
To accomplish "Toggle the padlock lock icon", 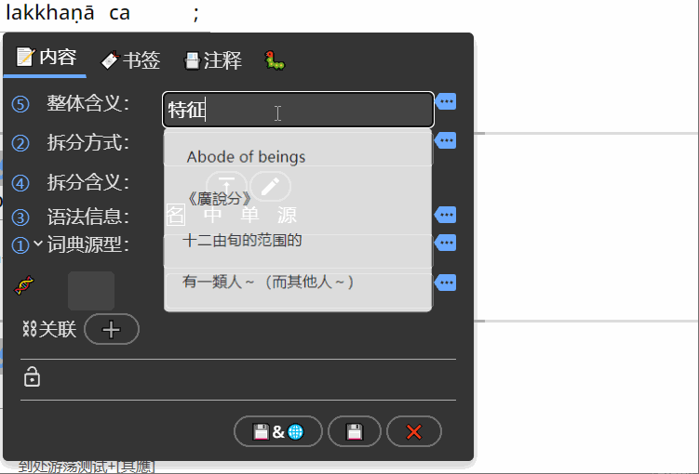I will click(32, 376).
